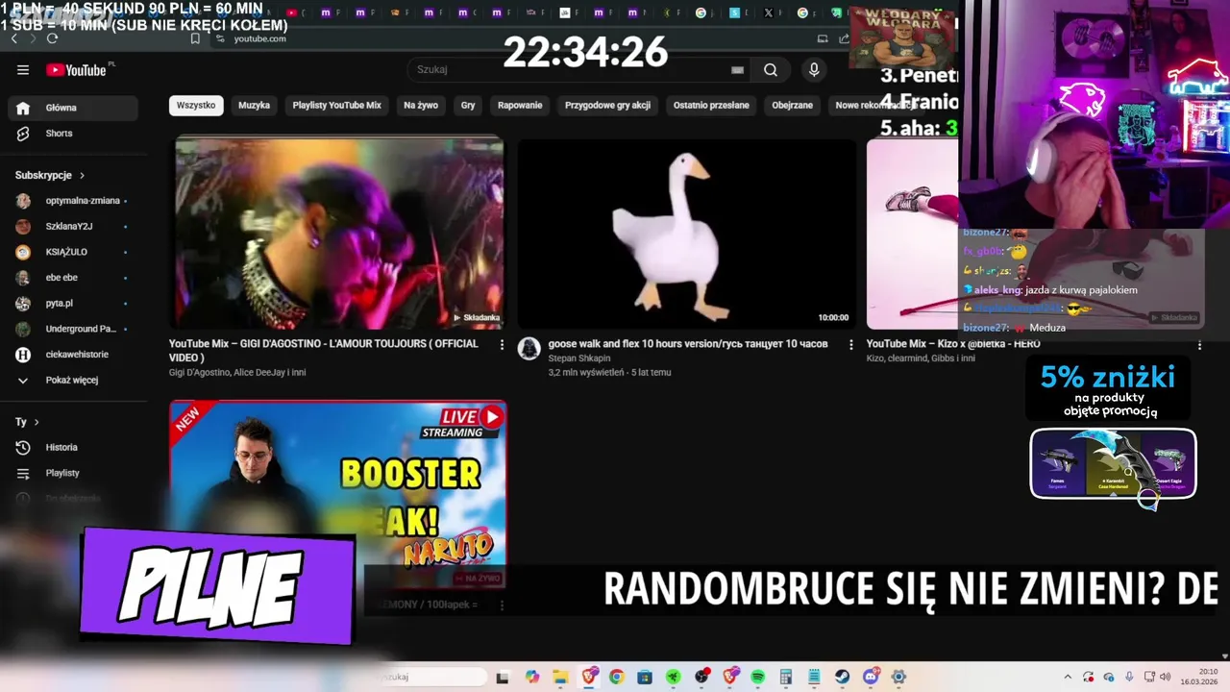Image resolution: width=1230 pixels, height=692 pixels.
Task: Reload the page in browser
Action: coord(52,38)
